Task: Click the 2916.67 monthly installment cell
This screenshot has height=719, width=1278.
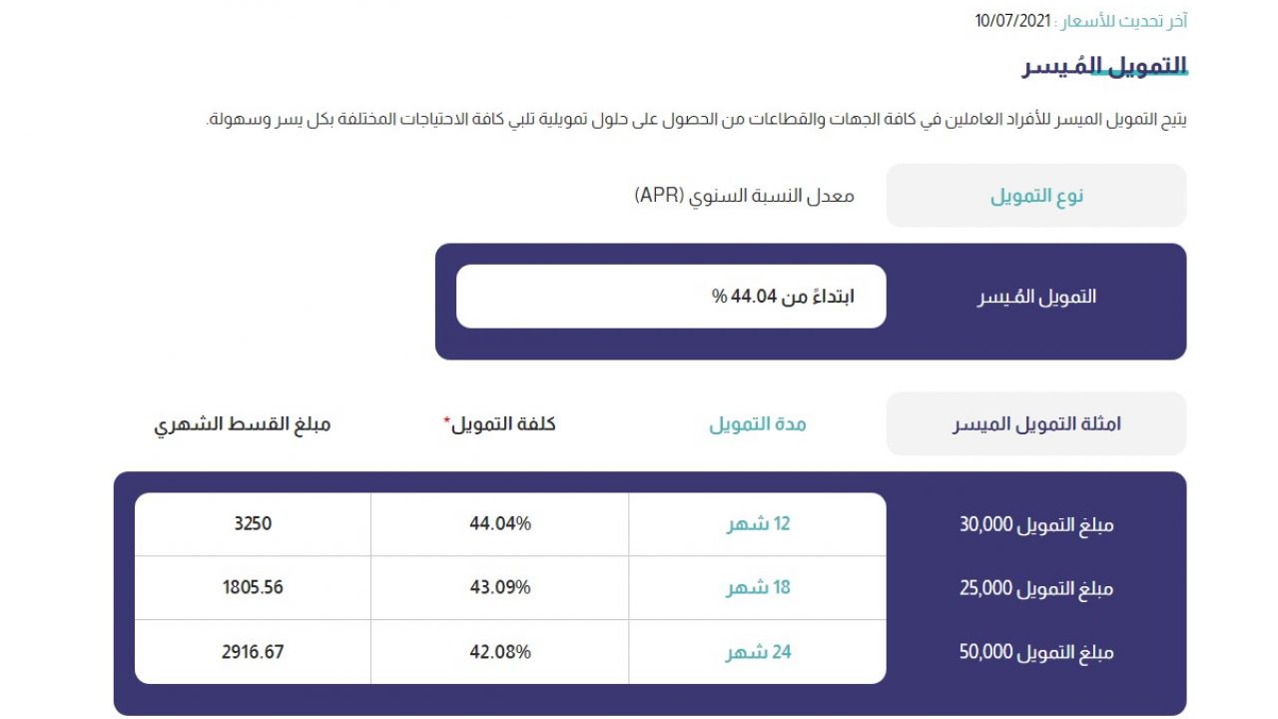Action: click(253, 652)
